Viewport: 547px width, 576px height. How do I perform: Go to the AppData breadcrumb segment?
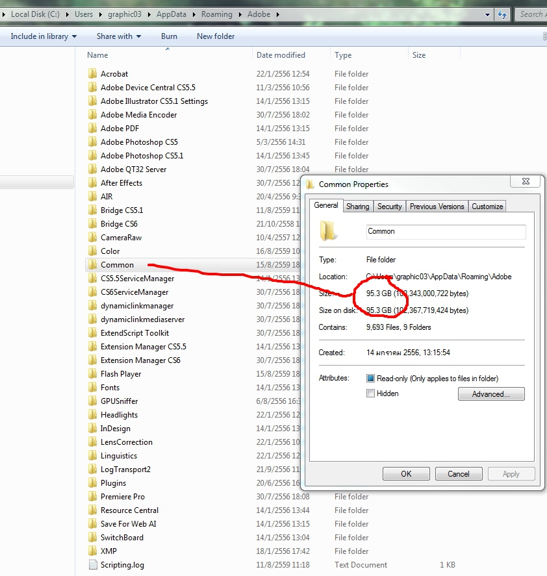[x=172, y=14]
